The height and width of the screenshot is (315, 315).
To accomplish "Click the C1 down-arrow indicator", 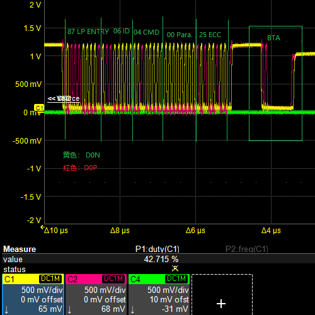I will (x=6, y=309).
